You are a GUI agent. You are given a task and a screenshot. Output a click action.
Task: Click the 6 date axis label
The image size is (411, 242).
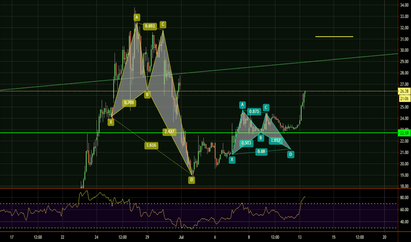point(215,237)
